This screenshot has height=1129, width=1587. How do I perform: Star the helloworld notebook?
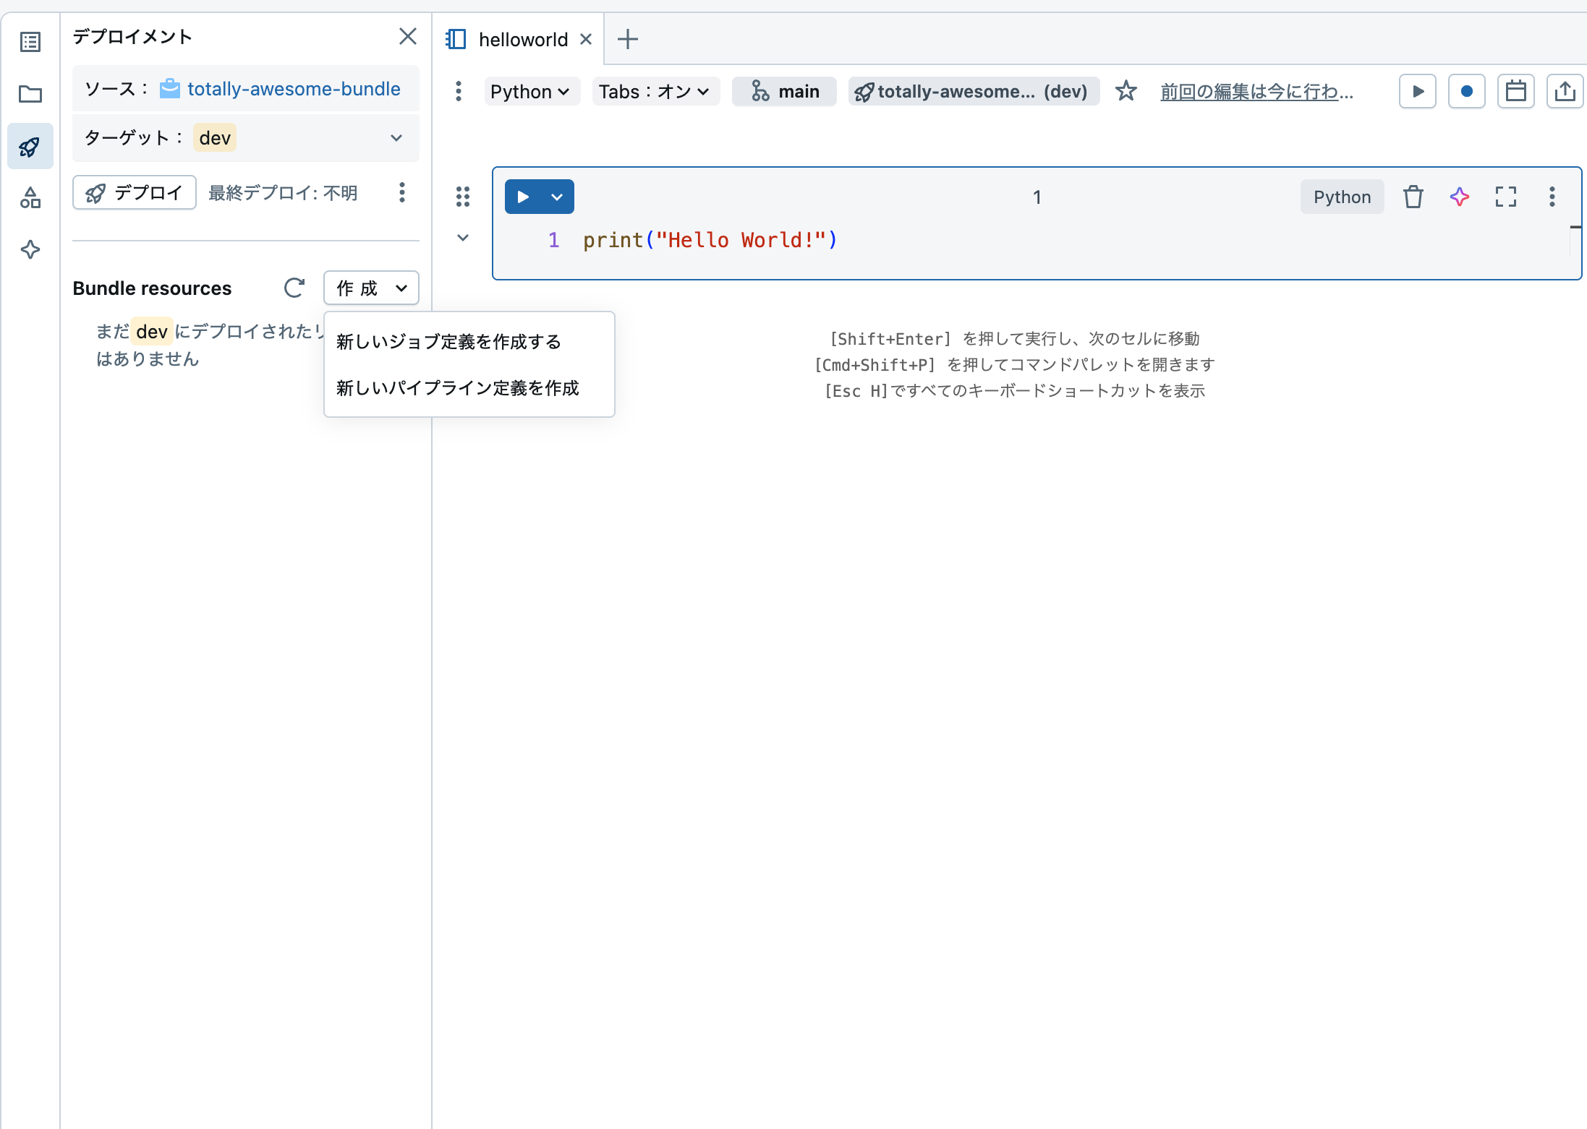1126,91
